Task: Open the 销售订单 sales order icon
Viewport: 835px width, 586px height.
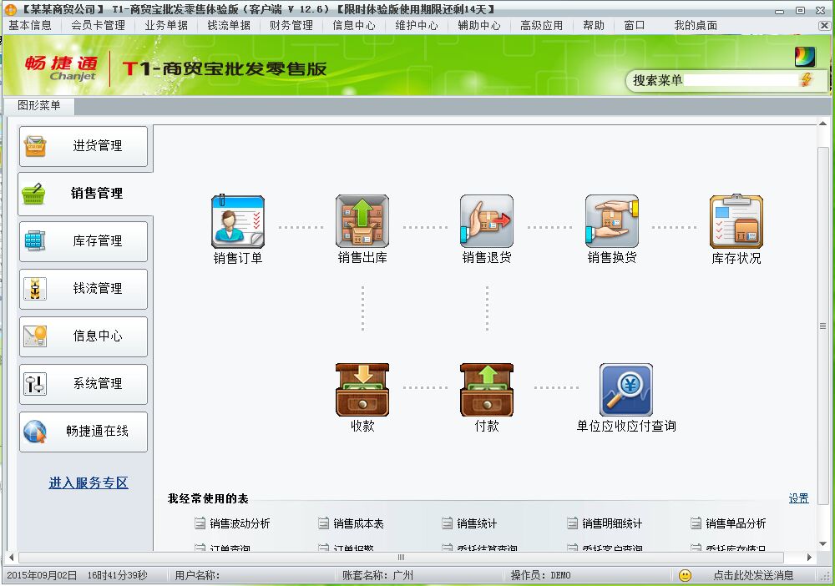Action: pyautogui.click(x=237, y=221)
